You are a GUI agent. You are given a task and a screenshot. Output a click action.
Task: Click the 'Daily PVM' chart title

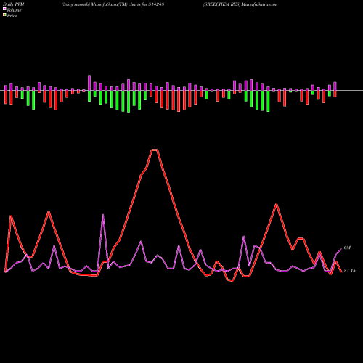coord(14,4)
